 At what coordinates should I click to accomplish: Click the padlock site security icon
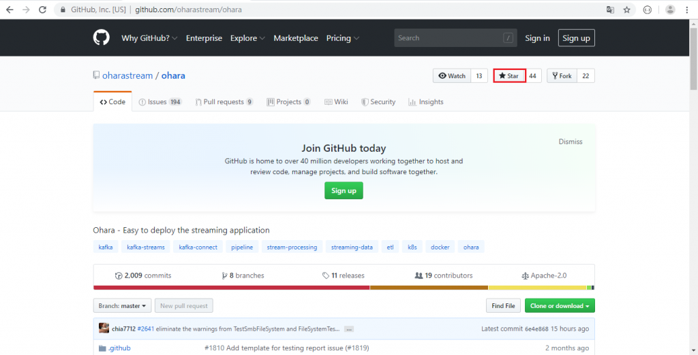[63, 10]
